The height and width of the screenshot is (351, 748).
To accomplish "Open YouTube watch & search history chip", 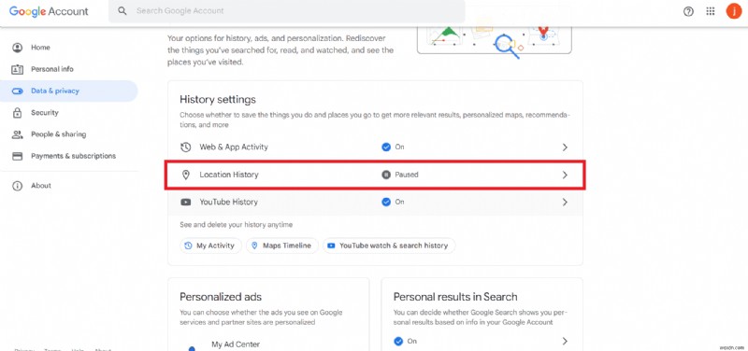I will point(389,246).
